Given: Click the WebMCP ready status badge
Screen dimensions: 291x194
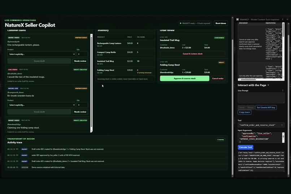Looking at the screenshot, I should pos(195,23).
